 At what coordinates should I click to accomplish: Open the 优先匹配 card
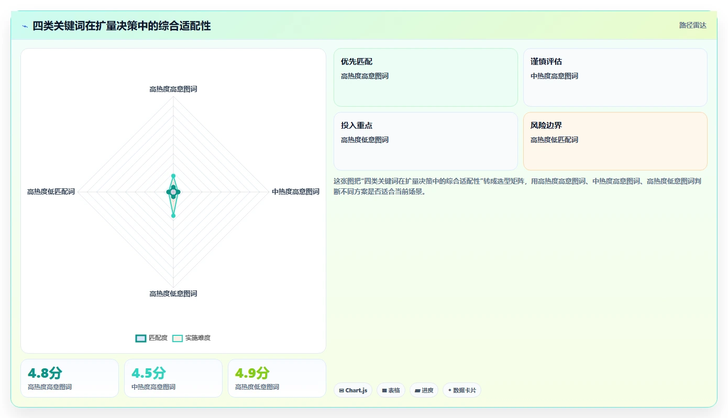(426, 77)
